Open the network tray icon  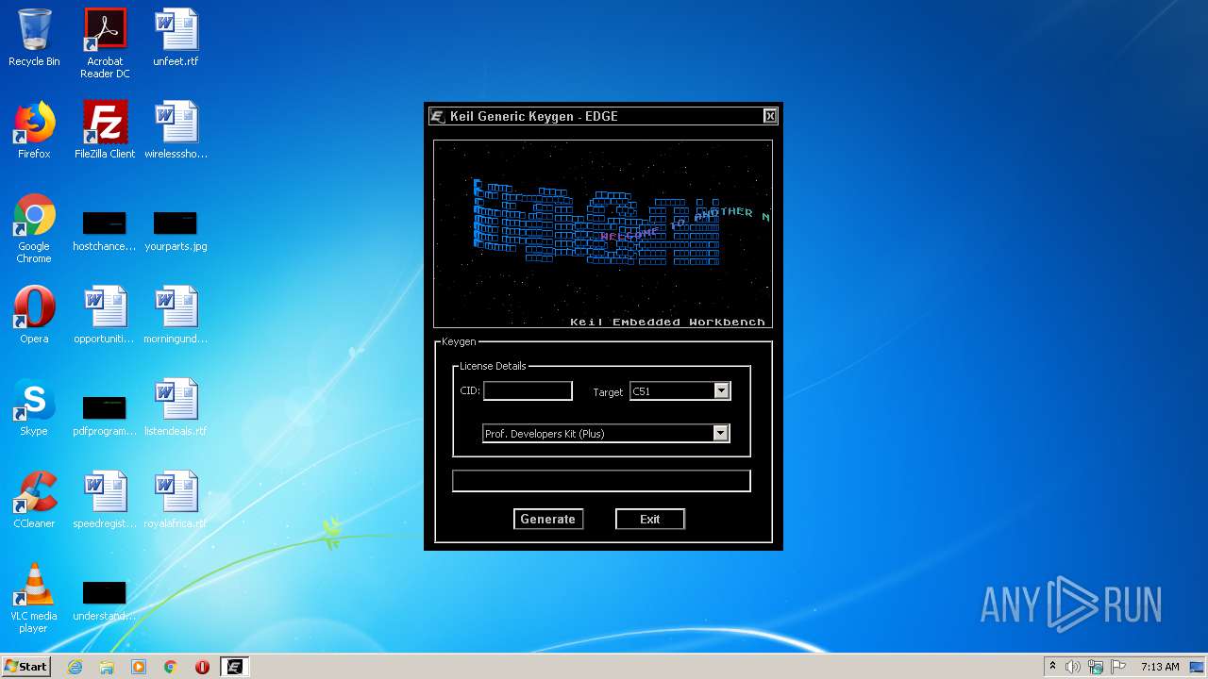[x=1096, y=667]
